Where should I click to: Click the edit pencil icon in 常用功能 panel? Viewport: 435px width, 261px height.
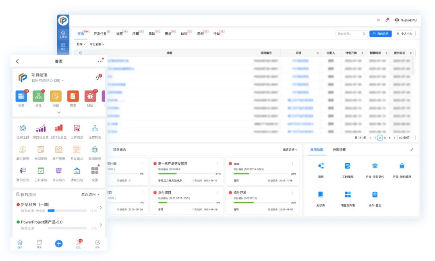(411, 150)
